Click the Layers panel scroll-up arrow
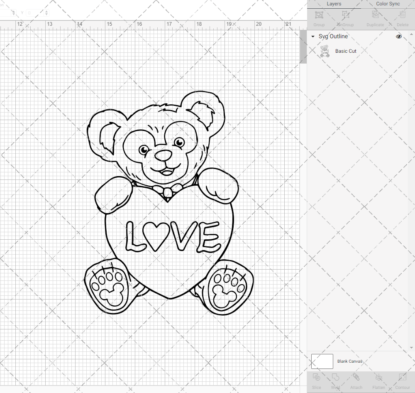 coord(411,34)
